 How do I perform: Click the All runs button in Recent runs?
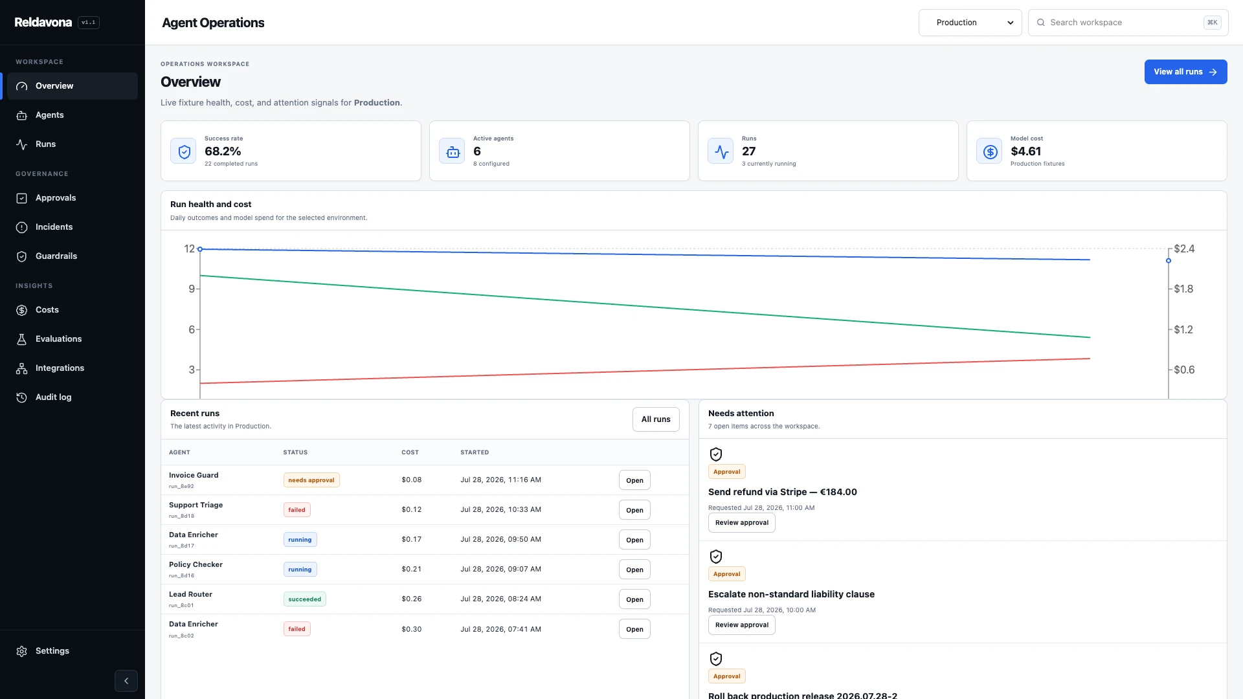click(x=656, y=419)
